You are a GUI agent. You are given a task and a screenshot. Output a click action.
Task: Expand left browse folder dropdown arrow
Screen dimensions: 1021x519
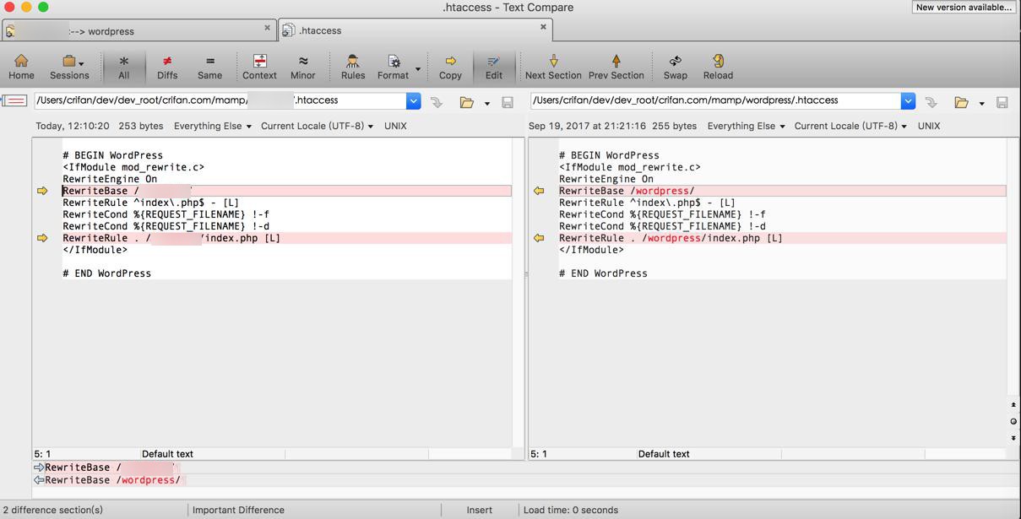point(486,103)
